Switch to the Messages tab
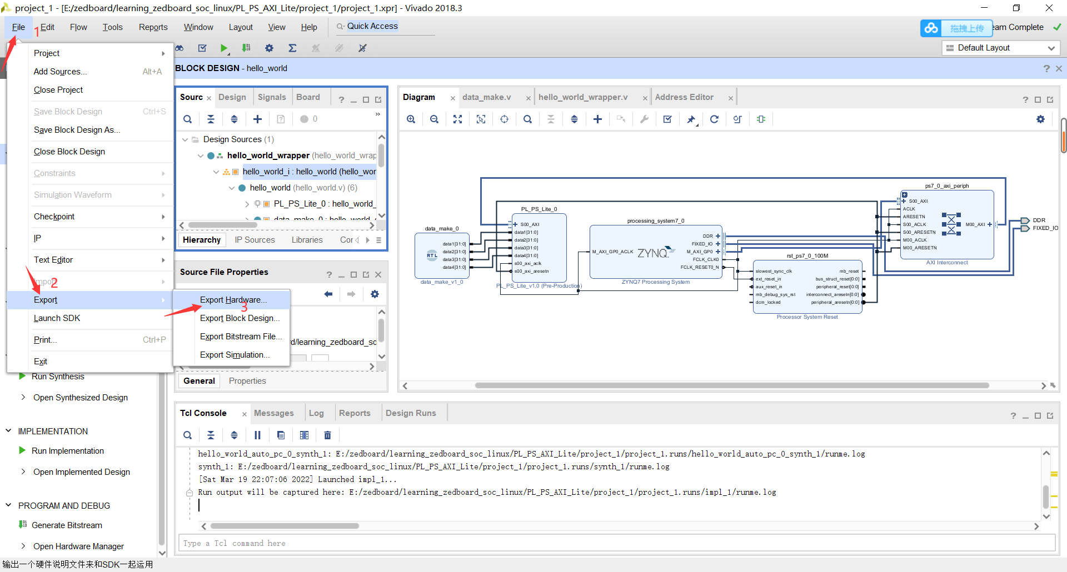 pos(273,413)
